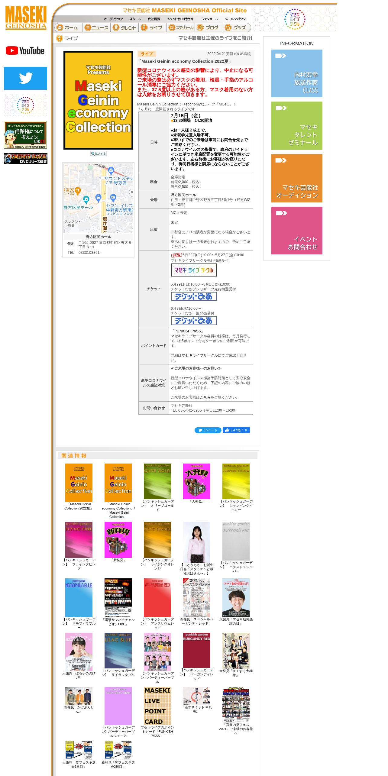388x776 pixels.
Task: Open 「大発見」 treasure chest thumbnail
Action: click(x=197, y=481)
